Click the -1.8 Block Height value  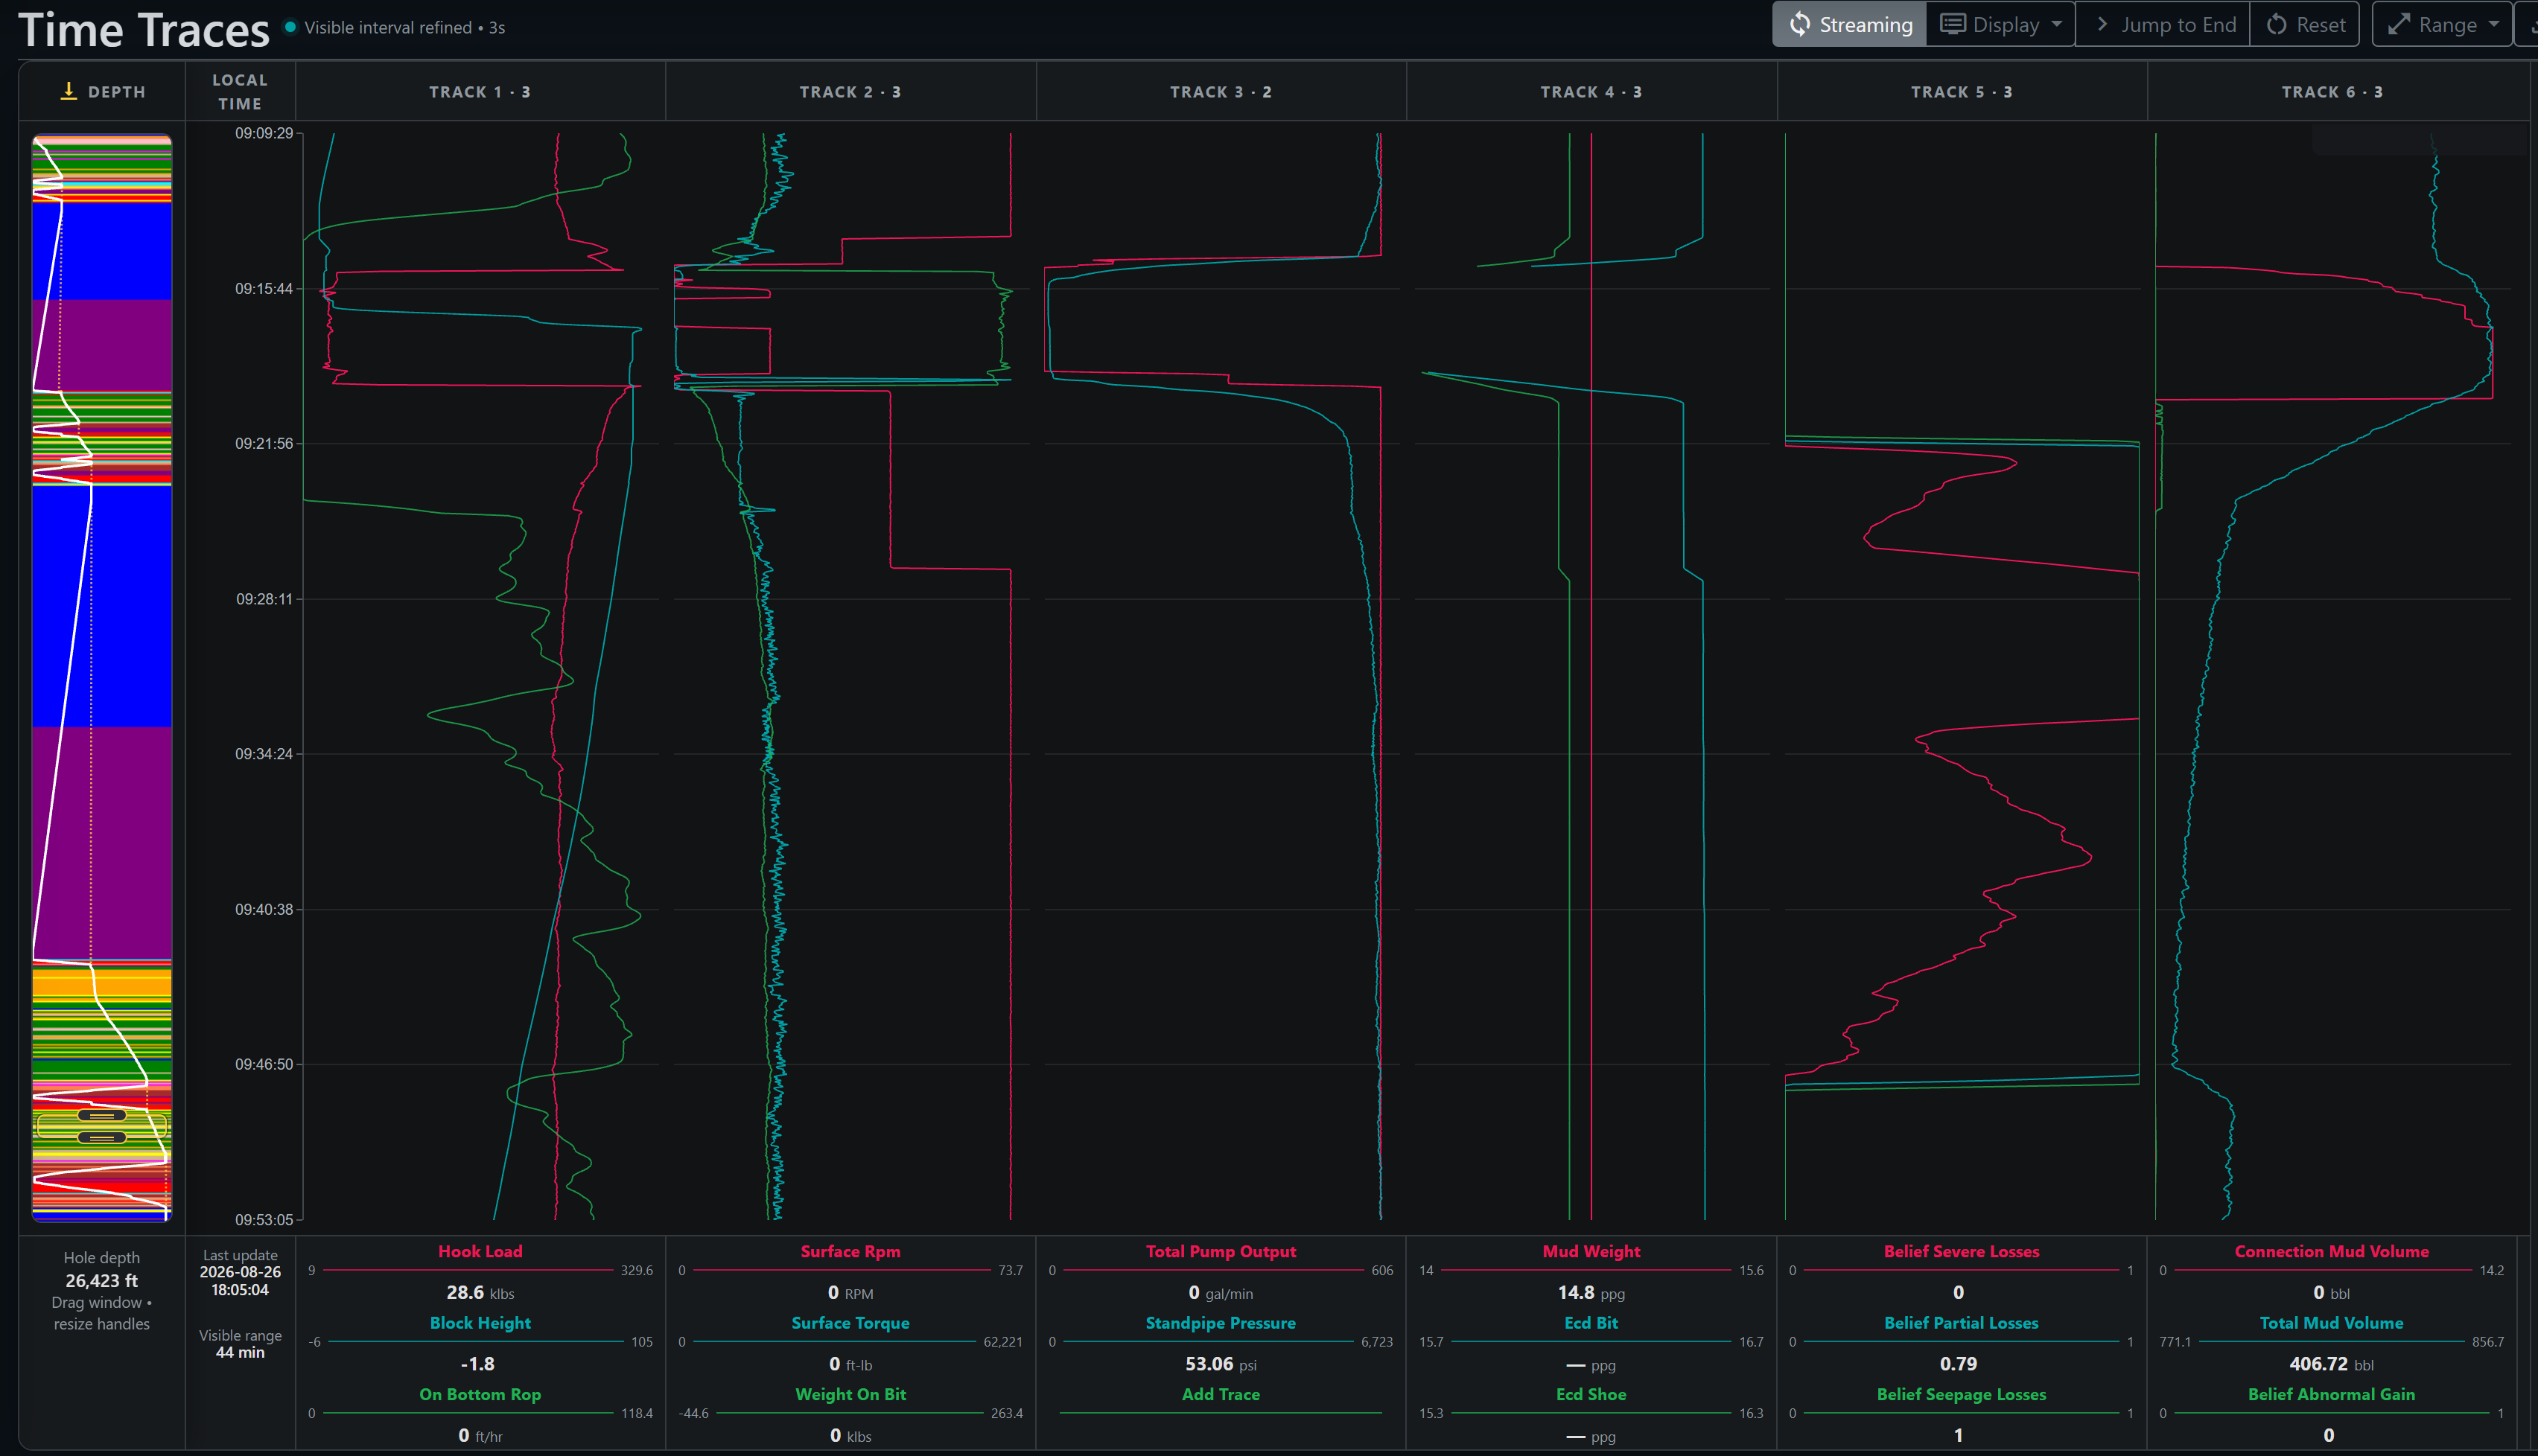[477, 1364]
